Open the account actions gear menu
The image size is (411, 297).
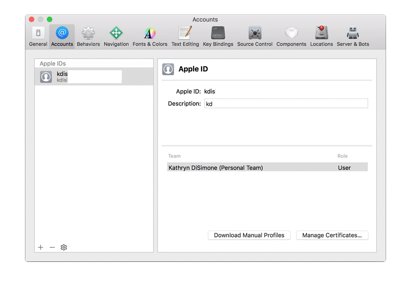(x=64, y=247)
